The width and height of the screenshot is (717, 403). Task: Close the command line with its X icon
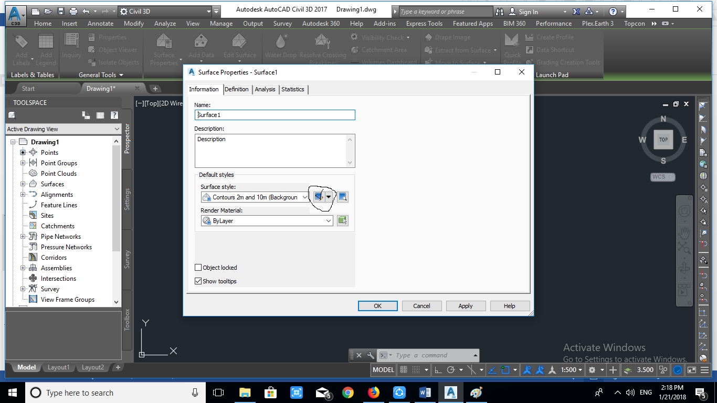[x=360, y=355]
